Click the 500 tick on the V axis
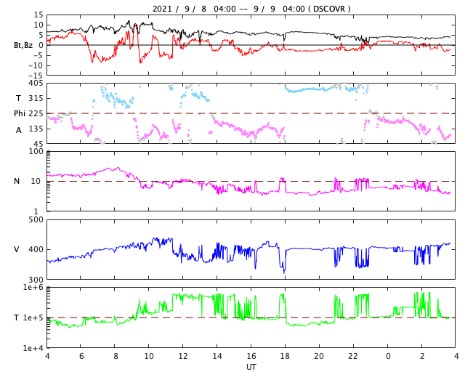The image size is (465, 372). click(36, 220)
